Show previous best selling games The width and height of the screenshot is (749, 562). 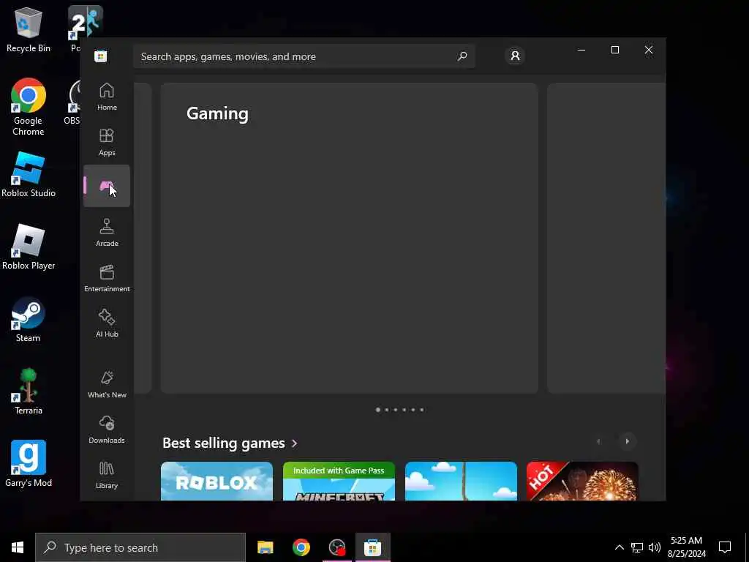coord(598,441)
